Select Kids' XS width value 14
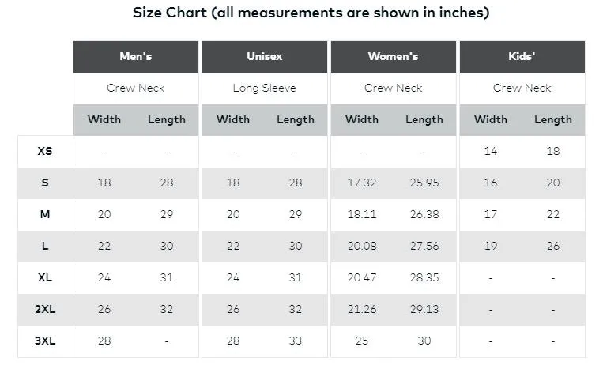 (x=491, y=151)
